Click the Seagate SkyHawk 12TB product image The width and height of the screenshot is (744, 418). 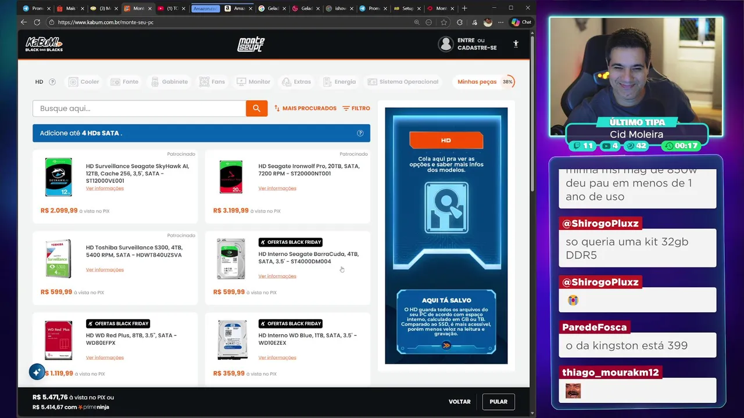point(59,177)
